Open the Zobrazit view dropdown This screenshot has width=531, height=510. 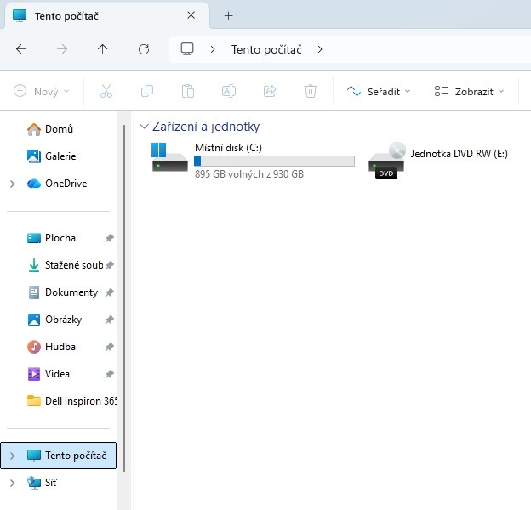coord(468,91)
